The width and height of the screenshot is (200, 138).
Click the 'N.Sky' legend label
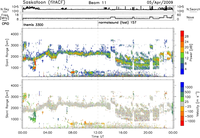(x=5, y=9)
